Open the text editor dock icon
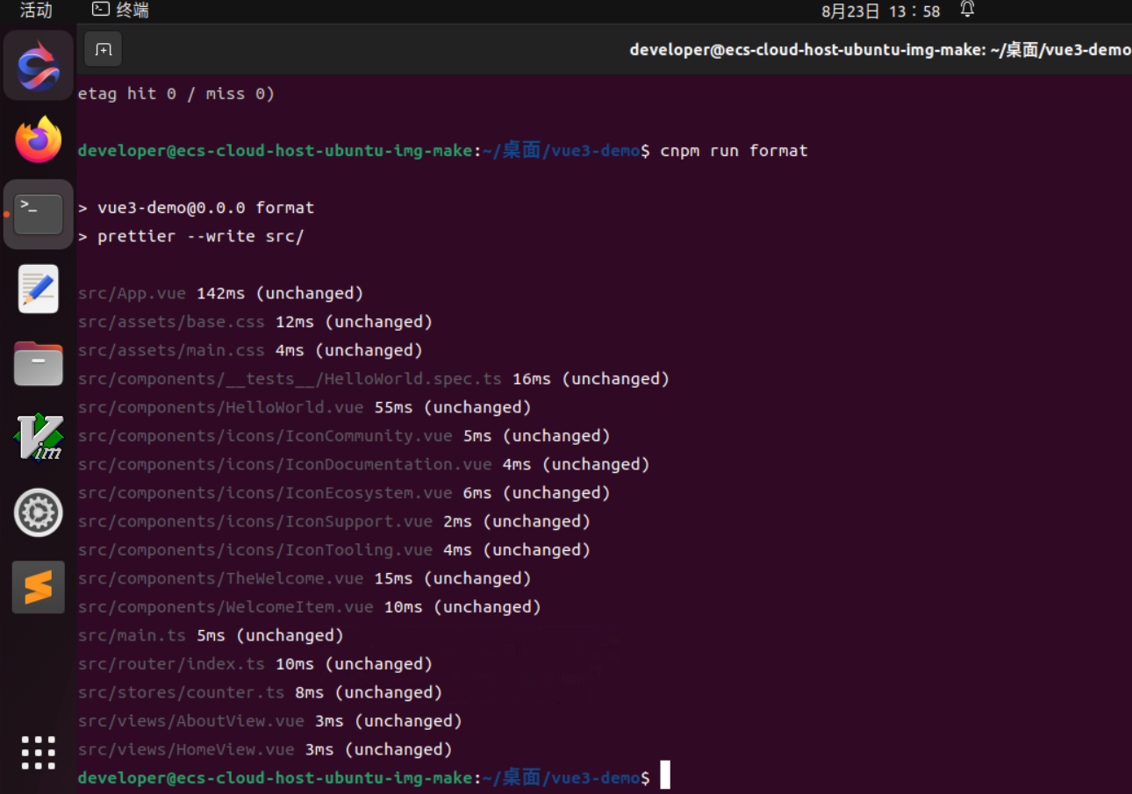Image resolution: width=1132 pixels, height=794 pixels. pos(39,289)
